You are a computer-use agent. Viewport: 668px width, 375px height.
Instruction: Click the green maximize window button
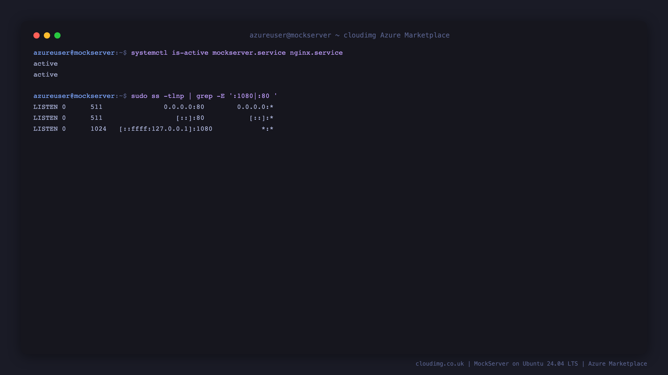[x=57, y=35]
